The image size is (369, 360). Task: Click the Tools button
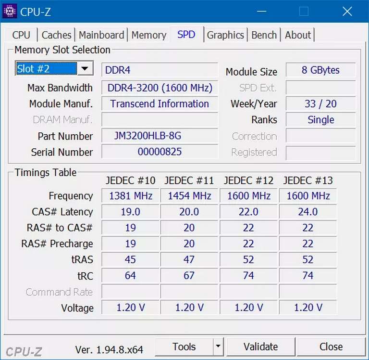tap(184, 347)
